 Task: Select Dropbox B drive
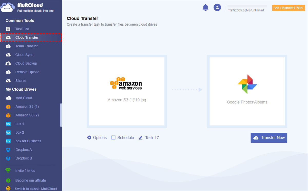pyautogui.click(x=24, y=158)
